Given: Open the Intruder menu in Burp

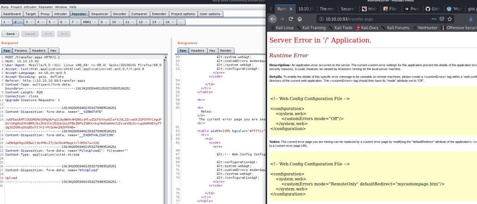Looking at the screenshot, I should tap(31, 7).
